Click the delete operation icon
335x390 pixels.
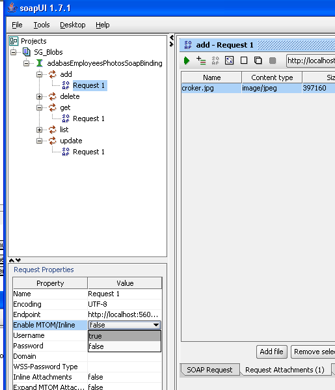[x=53, y=96]
